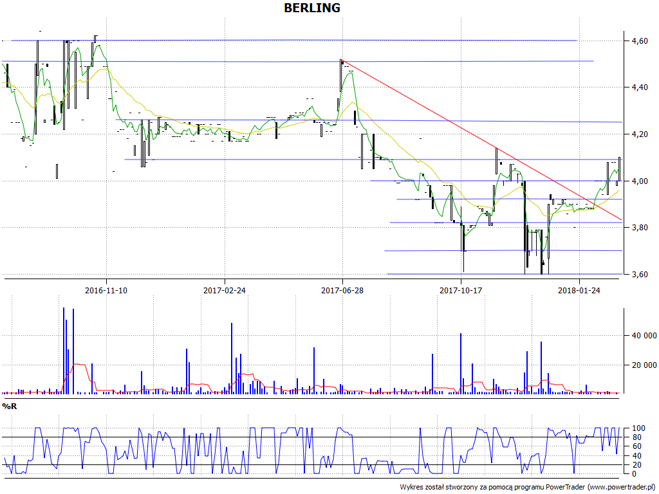This screenshot has height=494, width=659.
Task: Click the 60 level on %R axis
Action: 637,446
